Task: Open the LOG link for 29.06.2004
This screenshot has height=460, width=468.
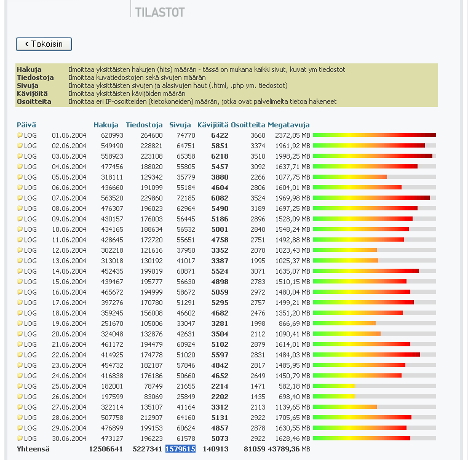Action: coord(30,428)
